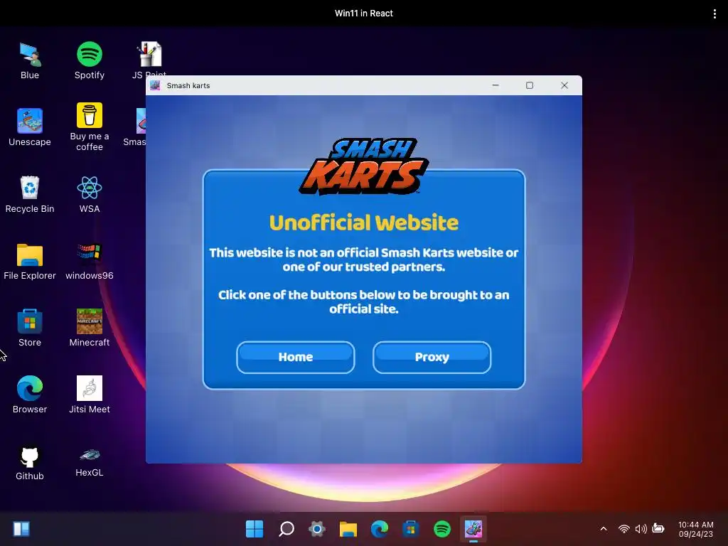Open File Explorer desktop icon
The height and width of the screenshot is (546, 728).
pos(30,261)
